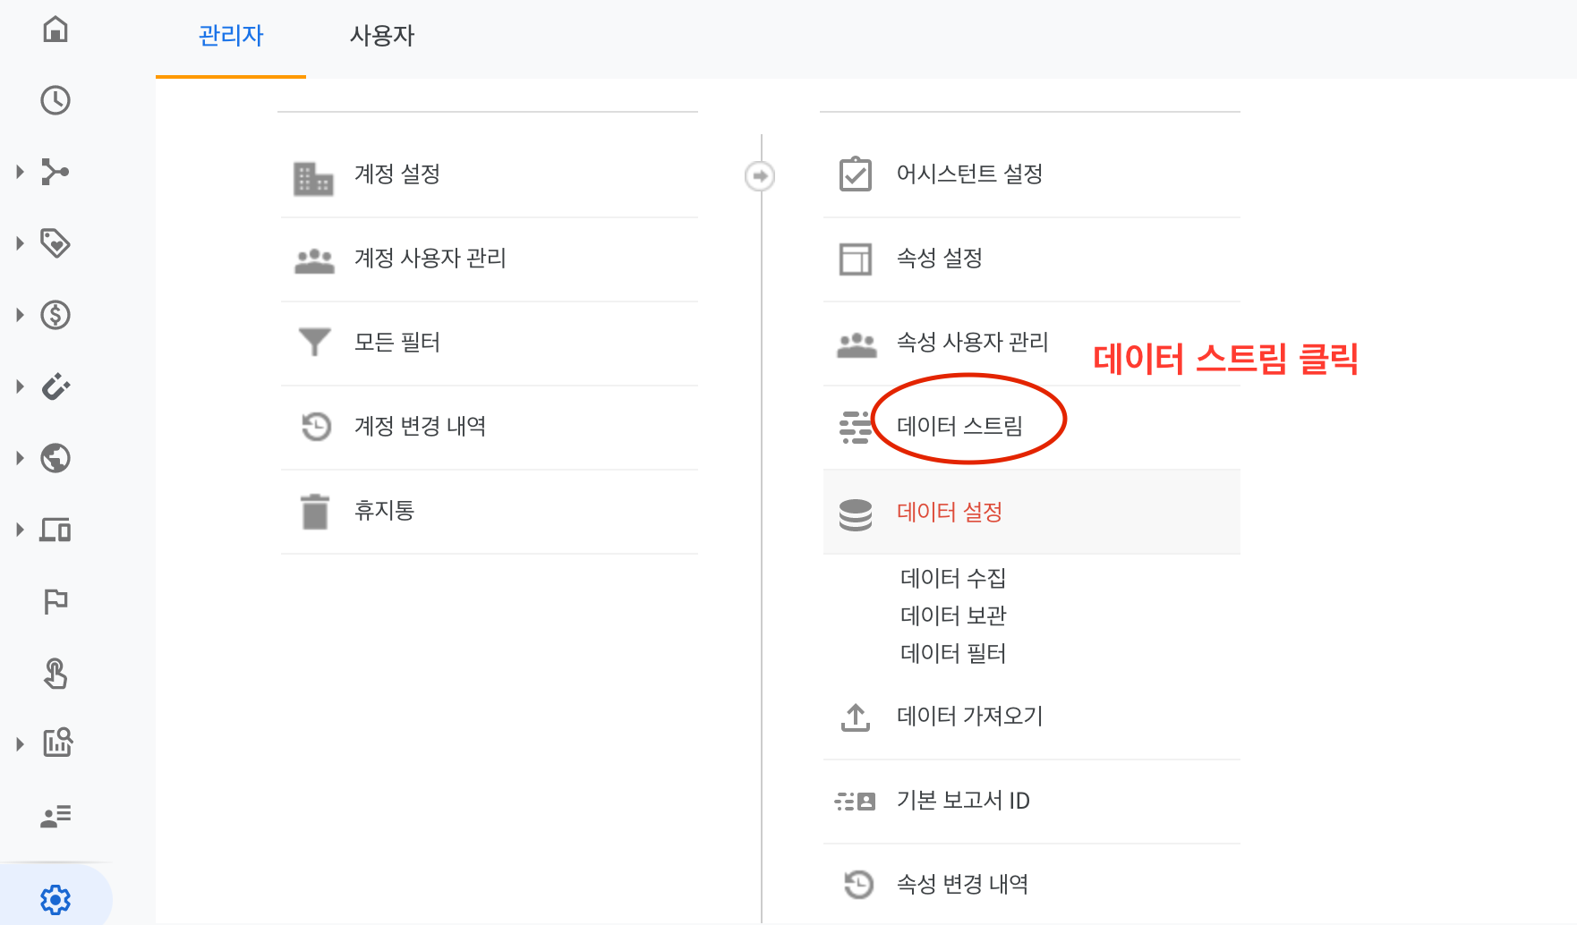Switch to the 사용자 tab

pyautogui.click(x=382, y=36)
